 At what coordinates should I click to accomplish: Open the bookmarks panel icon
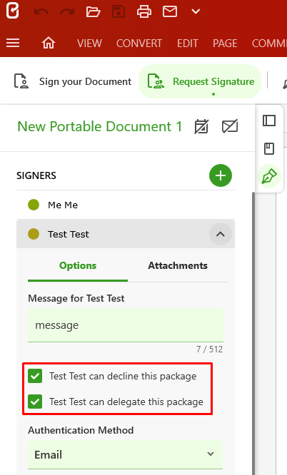(269, 149)
